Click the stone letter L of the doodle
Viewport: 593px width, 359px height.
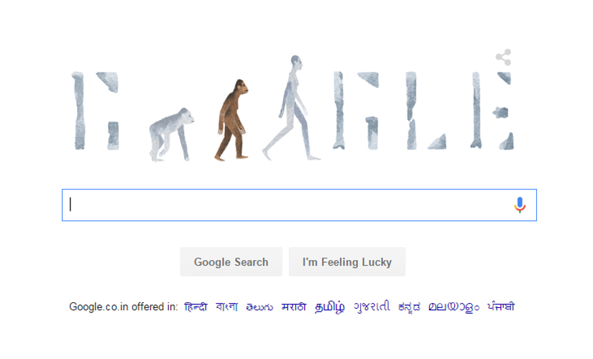426,111
